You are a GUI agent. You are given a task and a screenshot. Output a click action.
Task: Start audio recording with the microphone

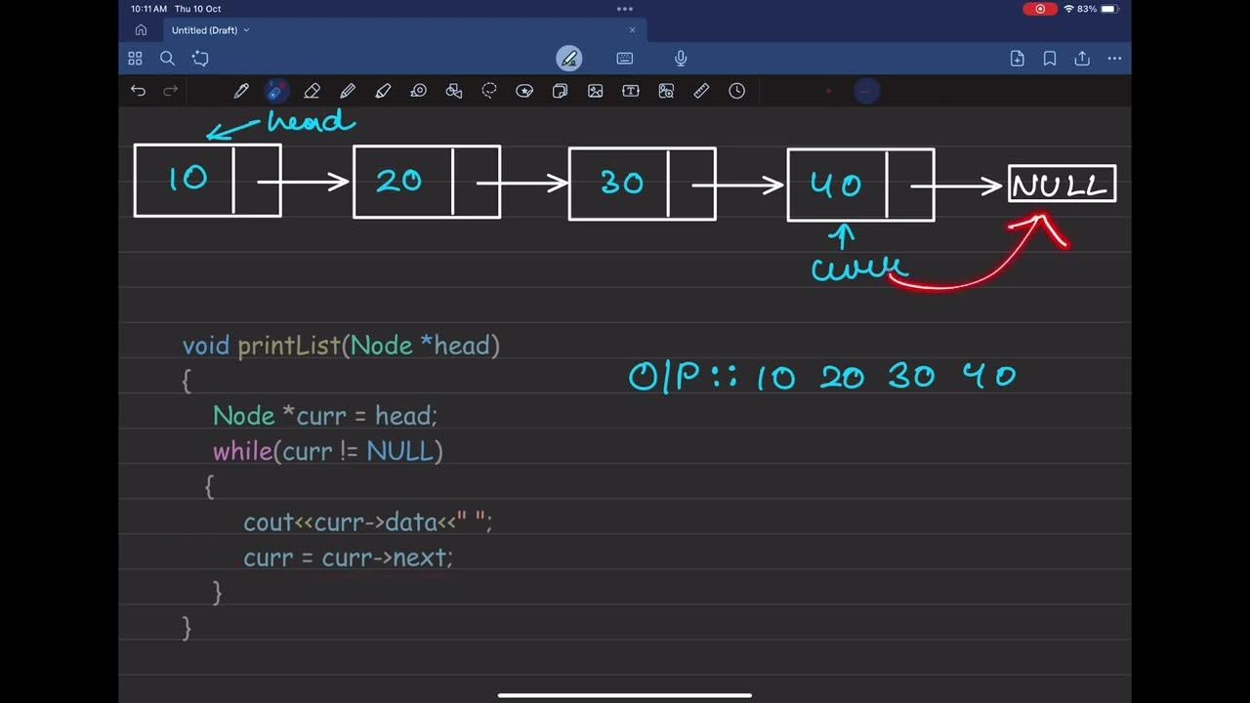(x=681, y=59)
